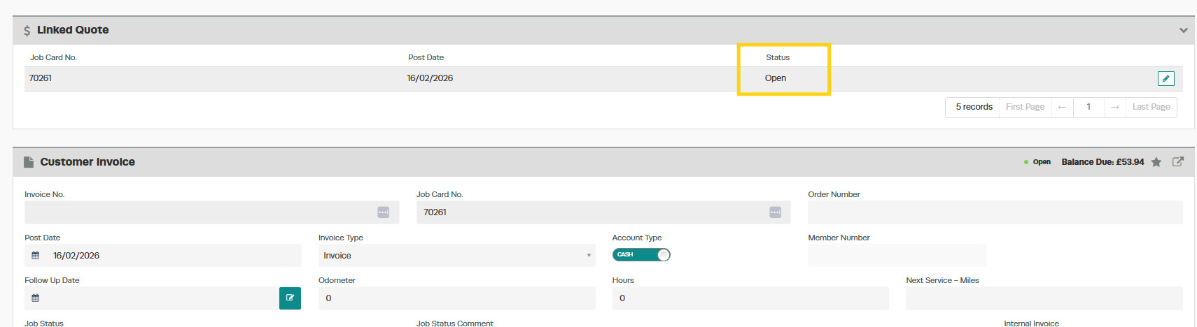Click the star favourite icon on Customer Invoice

coord(1156,162)
